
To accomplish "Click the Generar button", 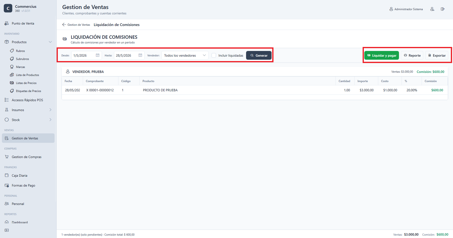I will click(x=259, y=55).
